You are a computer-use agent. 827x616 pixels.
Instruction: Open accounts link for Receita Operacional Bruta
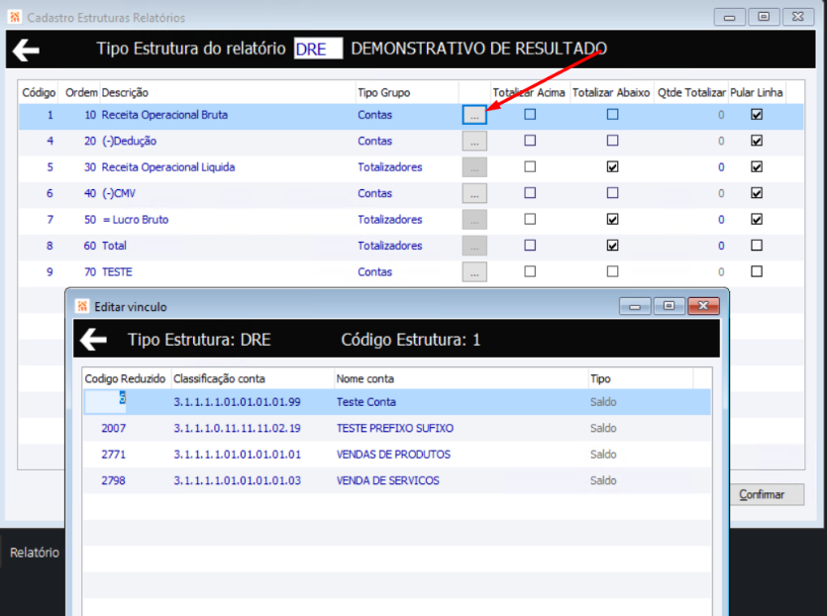[474, 115]
